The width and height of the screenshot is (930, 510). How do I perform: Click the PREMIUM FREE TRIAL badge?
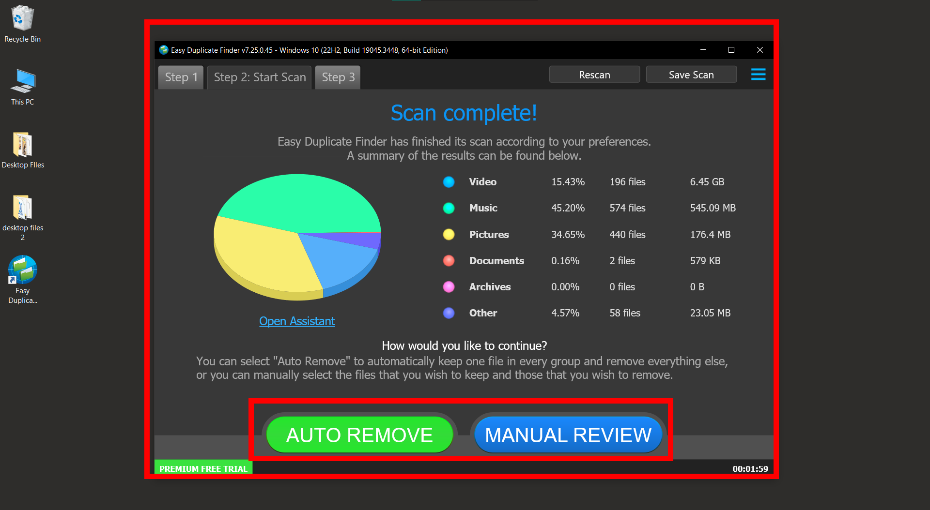203,468
